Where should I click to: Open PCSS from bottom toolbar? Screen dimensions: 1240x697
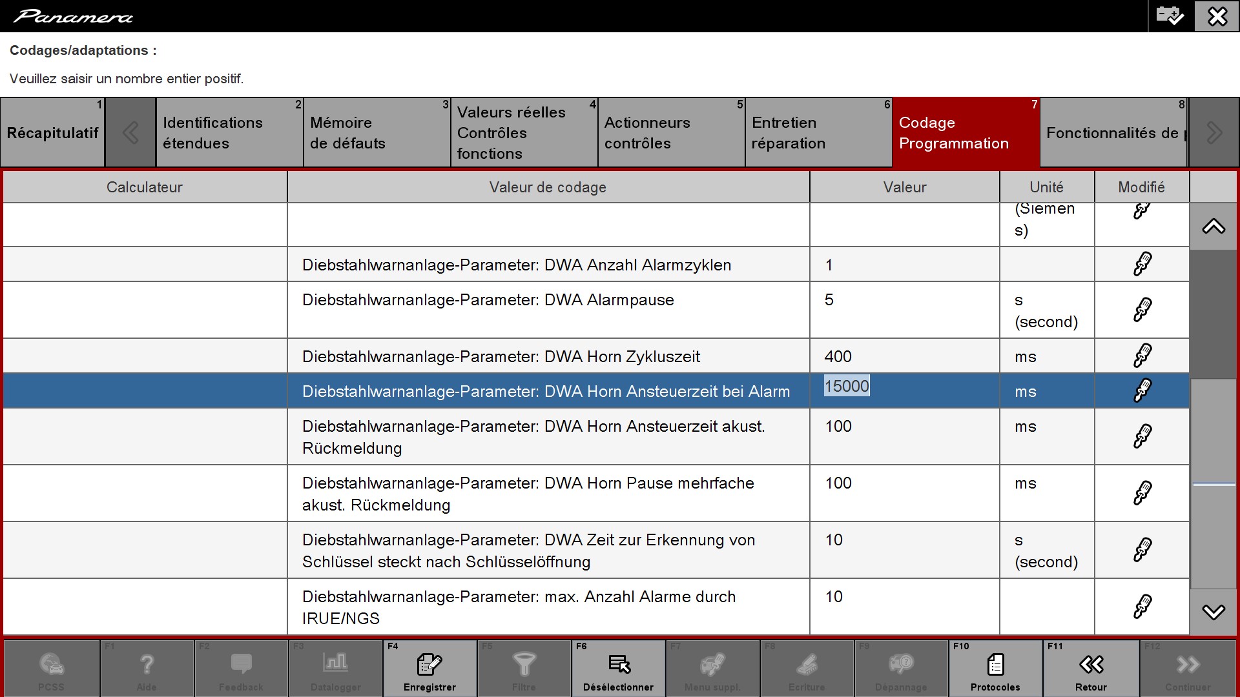pyautogui.click(x=51, y=668)
